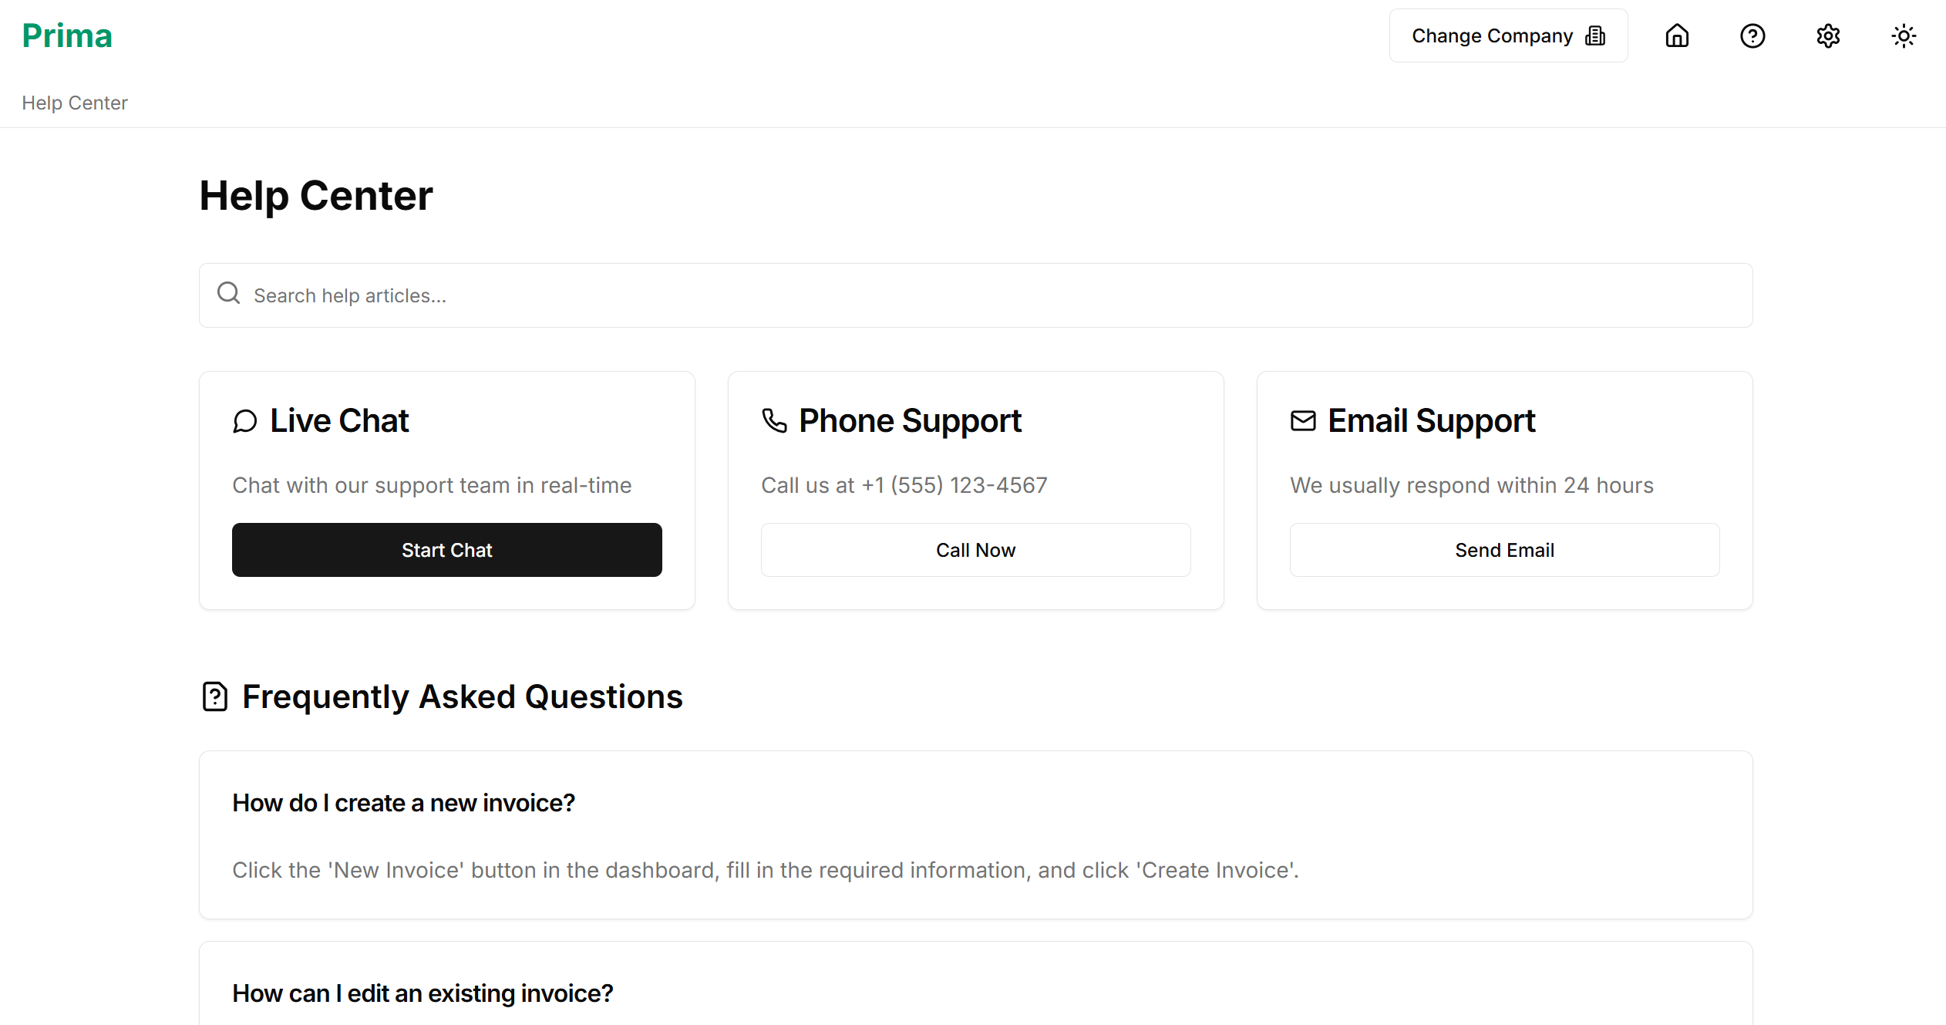Click the search magnifier icon
Viewport: 1946px width, 1025px height.
click(228, 293)
